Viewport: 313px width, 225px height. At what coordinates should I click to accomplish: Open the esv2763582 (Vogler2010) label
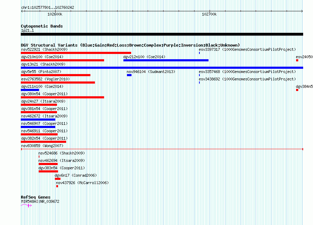point(45,79)
